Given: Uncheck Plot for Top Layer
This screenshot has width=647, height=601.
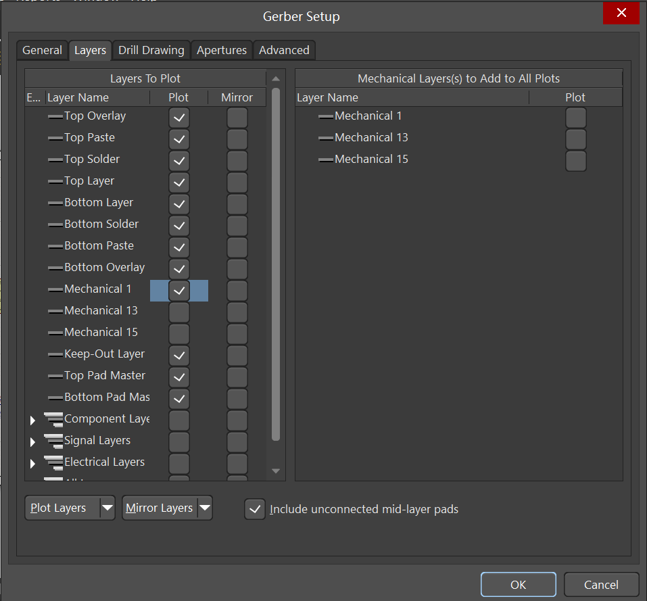Looking at the screenshot, I should pos(179,183).
